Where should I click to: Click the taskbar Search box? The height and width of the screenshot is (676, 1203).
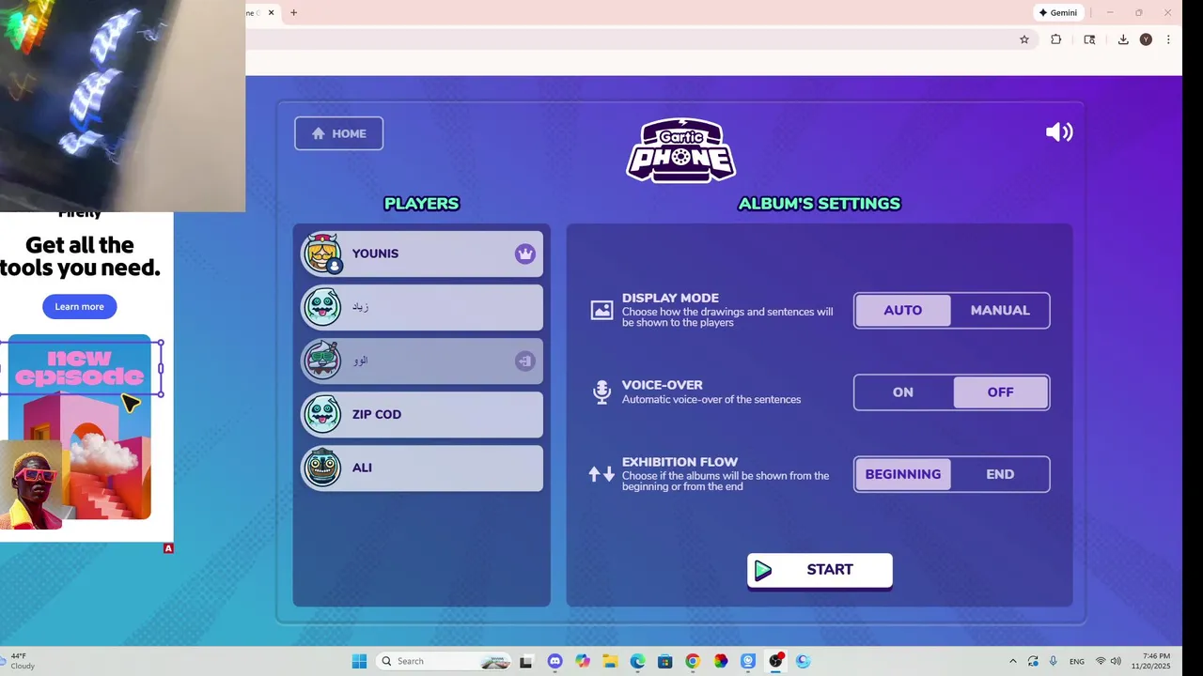tap(444, 661)
